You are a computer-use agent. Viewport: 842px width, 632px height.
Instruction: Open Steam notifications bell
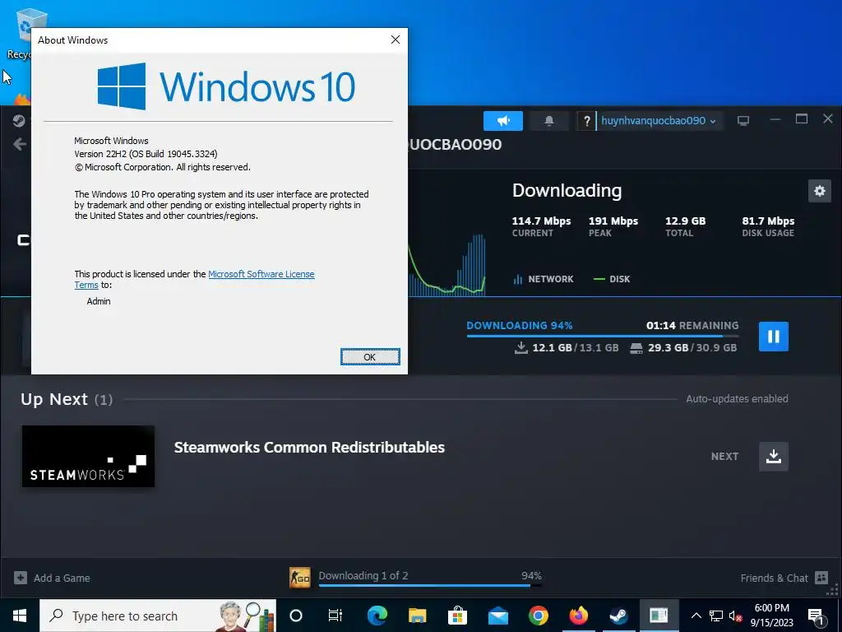[x=548, y=121]
